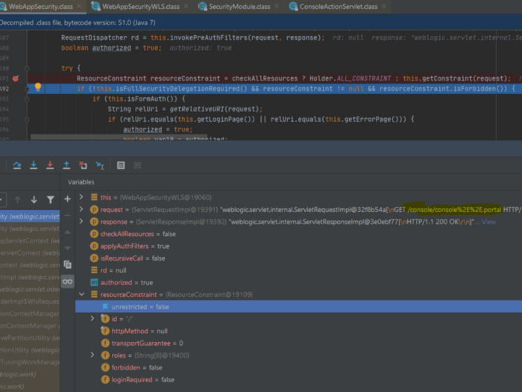Close the ConsoleActionServlet.class tab
Screen dimensions: 522x392
pos(384,6)
